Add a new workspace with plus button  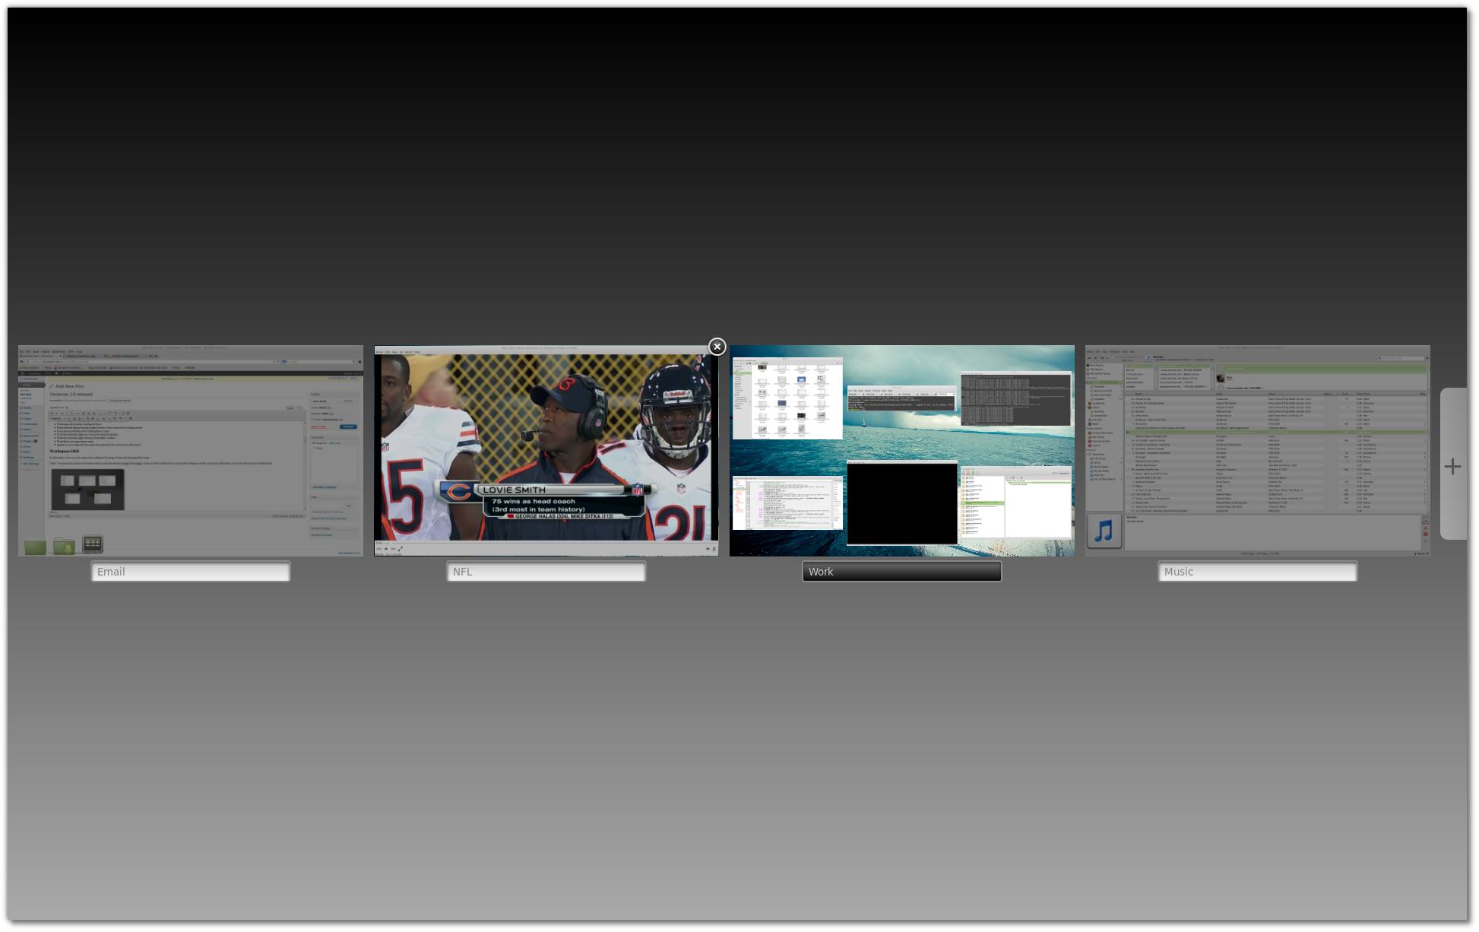(x=1452, y=465)
